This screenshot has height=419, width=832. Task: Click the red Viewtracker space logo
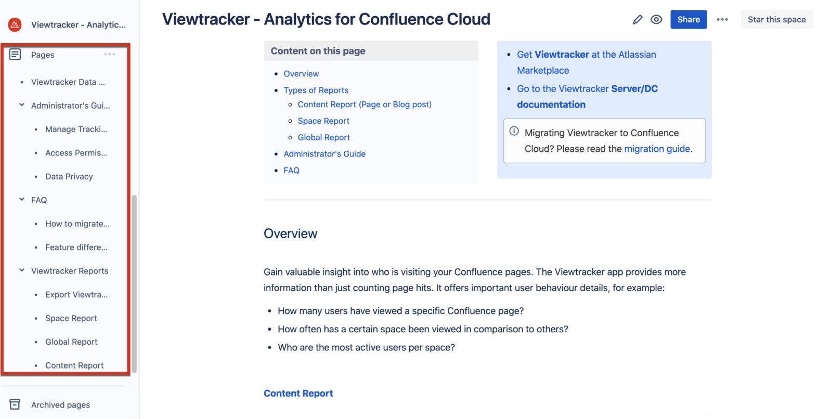click(x=15, y=24)
